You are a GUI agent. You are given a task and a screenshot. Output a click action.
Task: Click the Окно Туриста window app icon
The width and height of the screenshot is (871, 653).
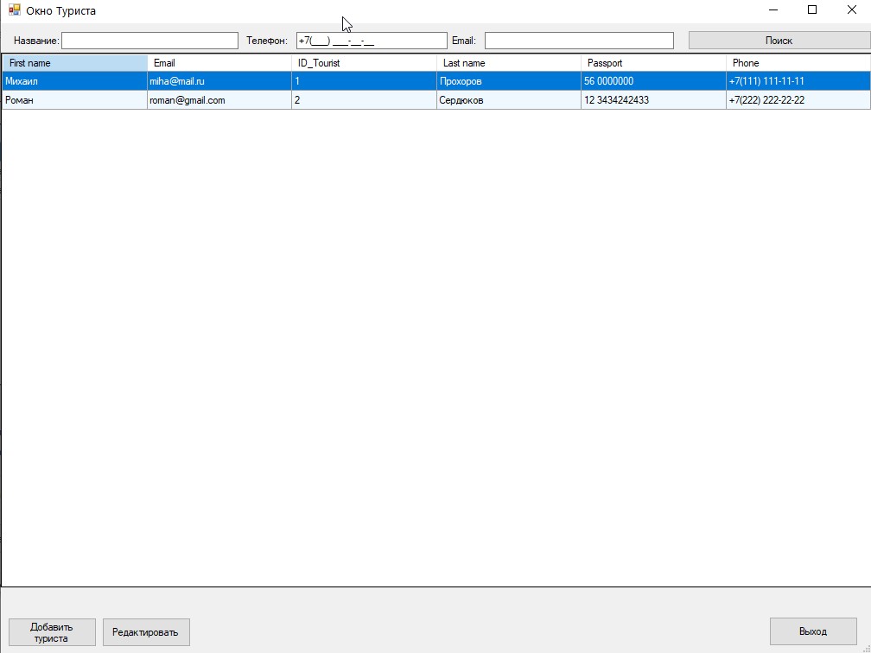pos(15,10)
